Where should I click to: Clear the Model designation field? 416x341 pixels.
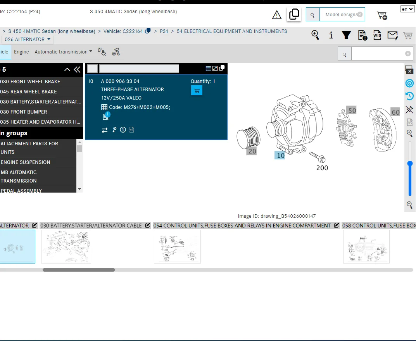(x=360, y=15)
